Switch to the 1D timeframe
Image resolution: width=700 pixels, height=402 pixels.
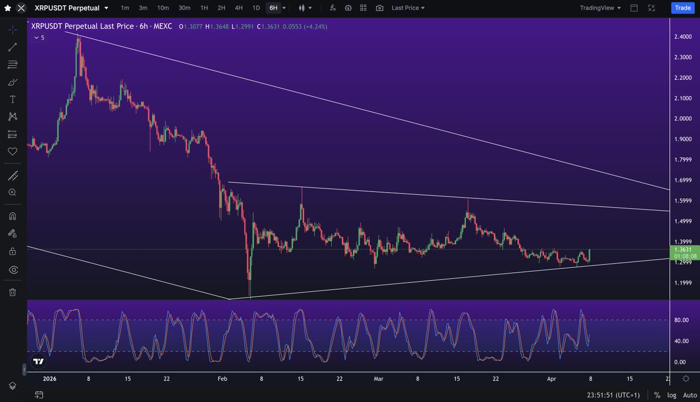pyautogui.click(x=256, y=8)
